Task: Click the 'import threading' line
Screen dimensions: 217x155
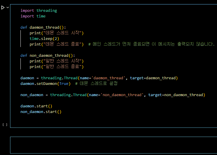Action: tap(39, 11)
